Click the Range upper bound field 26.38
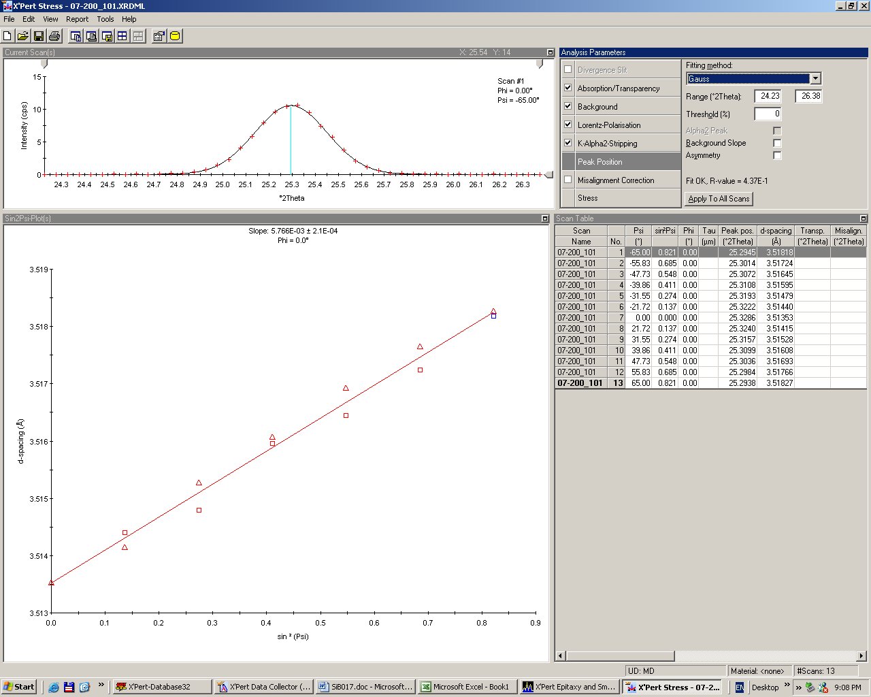Image resolution: width=871 pixels, height=697 pixels. click(x=808, y=96)
